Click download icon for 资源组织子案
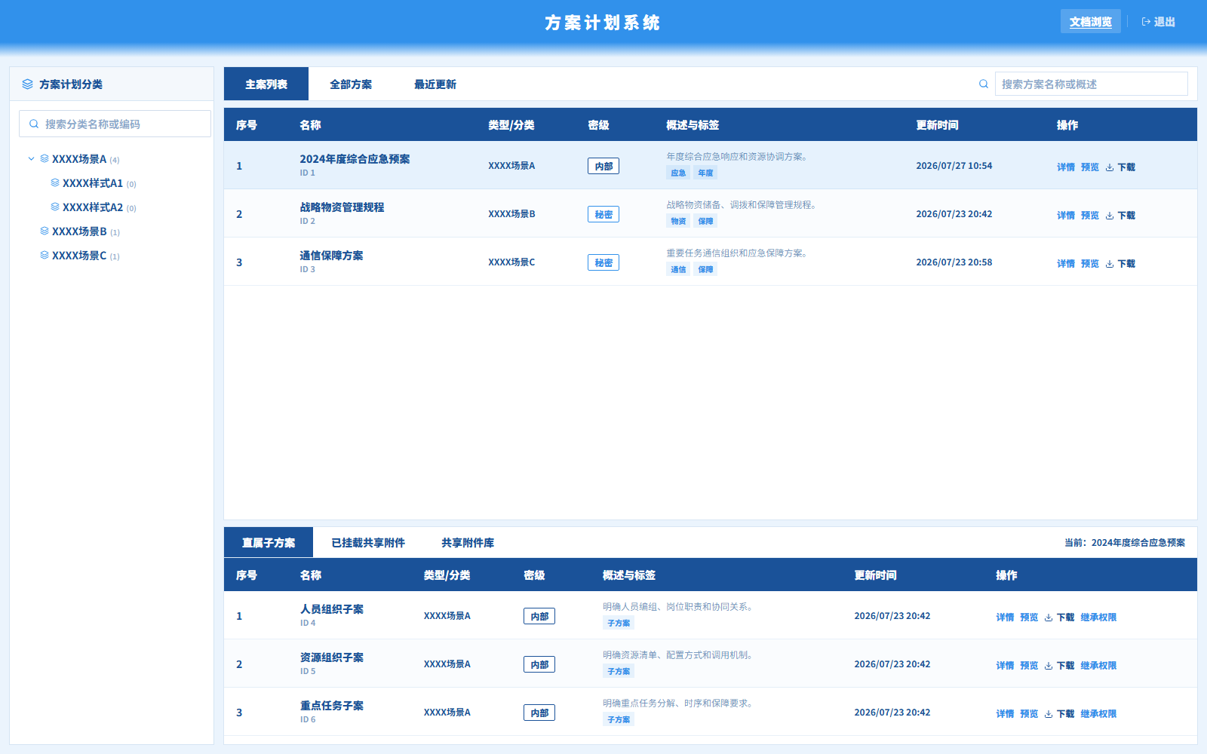The image size is (1207, 754). tap(1049, 666)
